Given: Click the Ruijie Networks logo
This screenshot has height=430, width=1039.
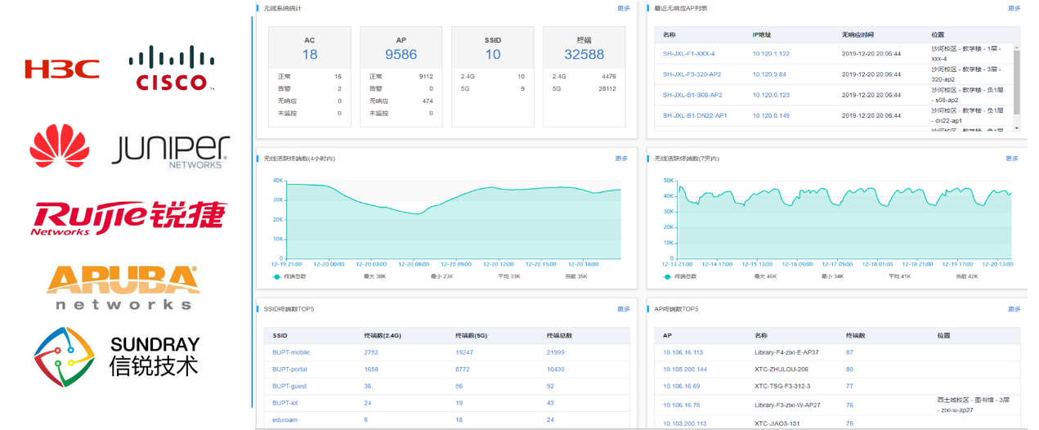Looking at the screenshot, I should [x=129, y=217].
